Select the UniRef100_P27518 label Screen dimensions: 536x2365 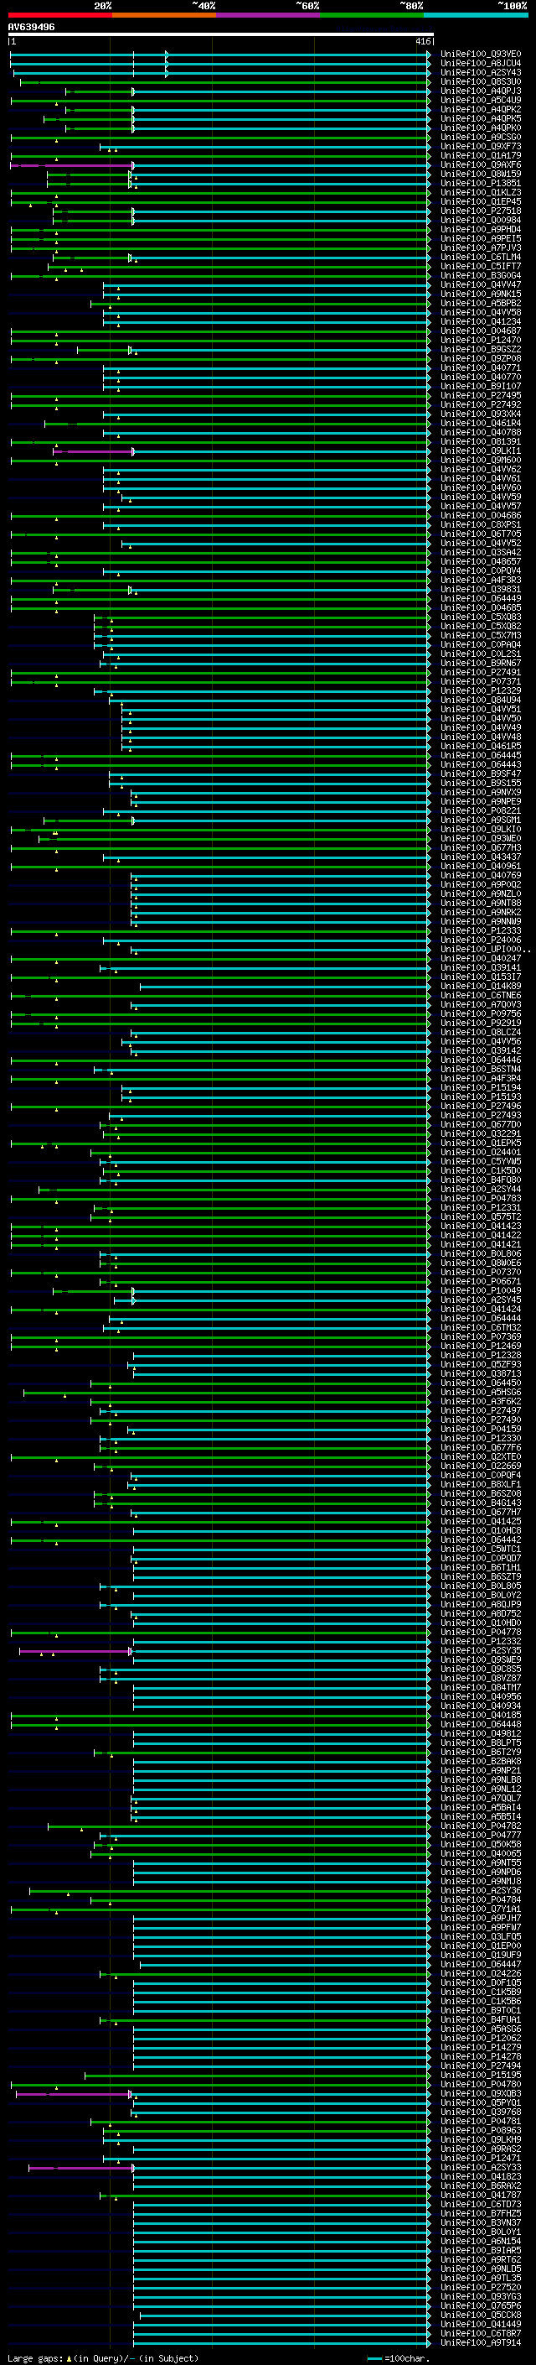point(481,211)
